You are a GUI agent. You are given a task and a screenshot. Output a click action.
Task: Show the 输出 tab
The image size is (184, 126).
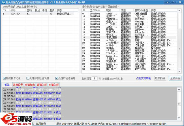click(7, 85)
